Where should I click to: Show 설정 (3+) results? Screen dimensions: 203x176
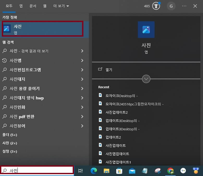pos(10,151)
